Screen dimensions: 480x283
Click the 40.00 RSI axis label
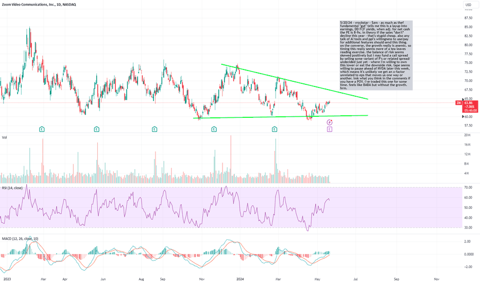pyautogui.click(x=468, y=218)
